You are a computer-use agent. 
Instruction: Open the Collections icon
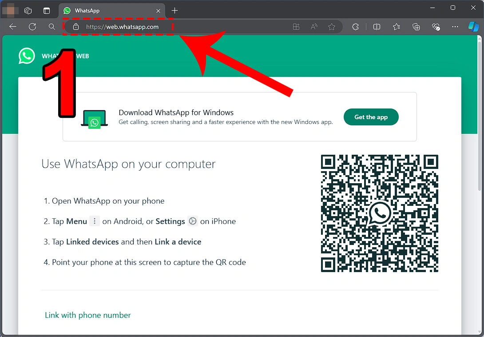click(416, 27)
